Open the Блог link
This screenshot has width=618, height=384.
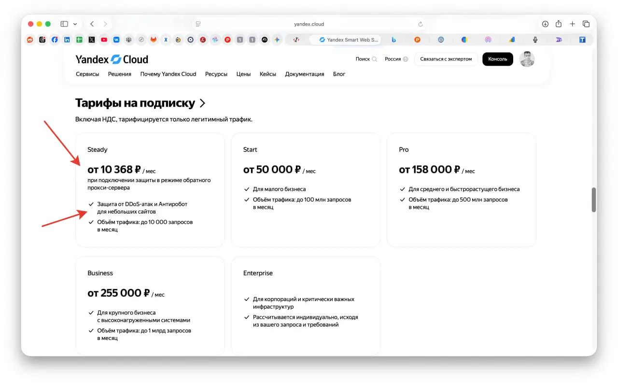tap(339, 74)
